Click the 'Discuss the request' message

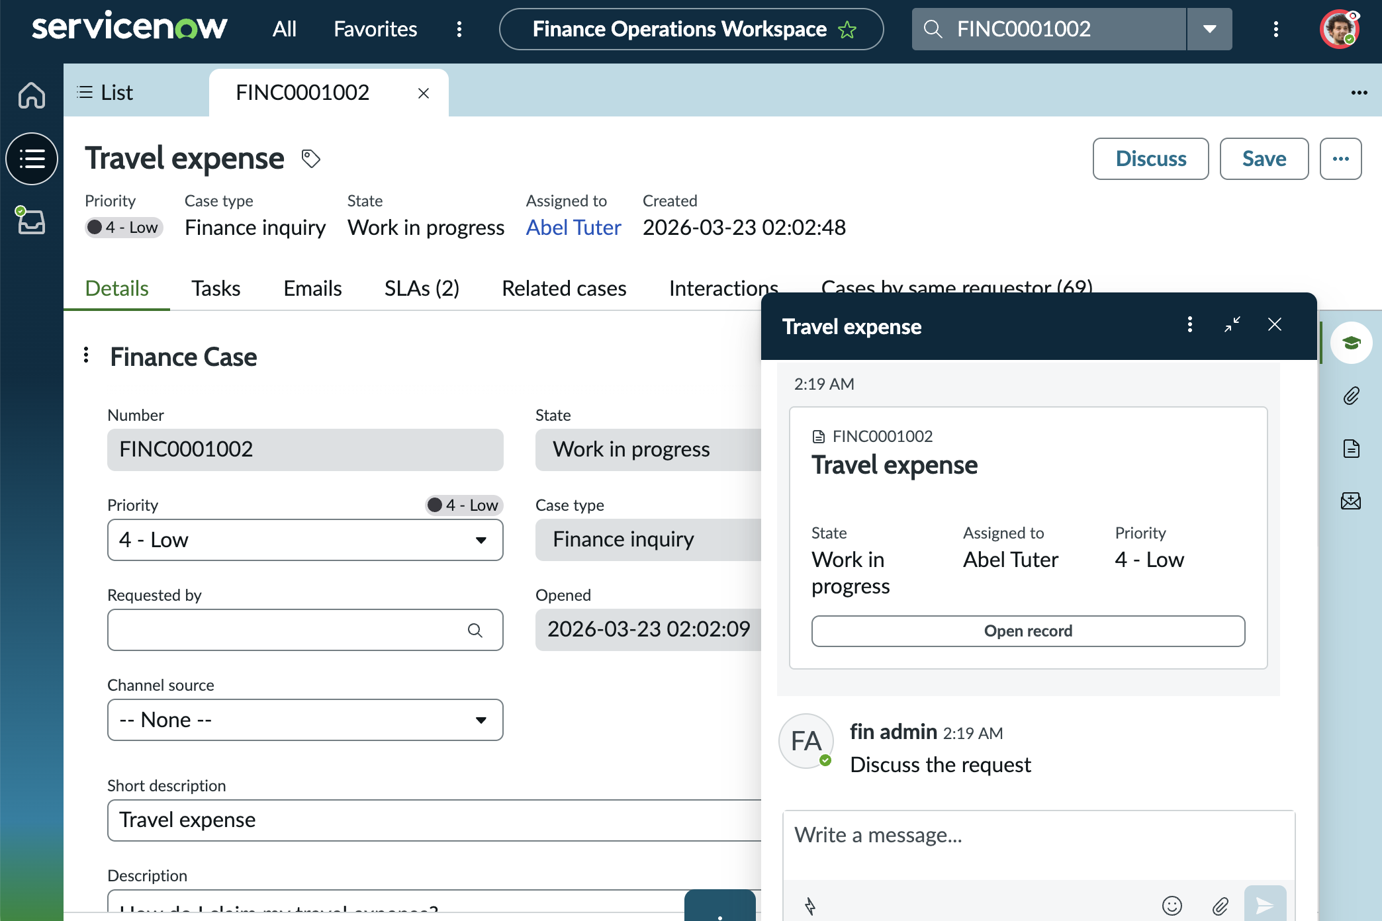(941, 765)
